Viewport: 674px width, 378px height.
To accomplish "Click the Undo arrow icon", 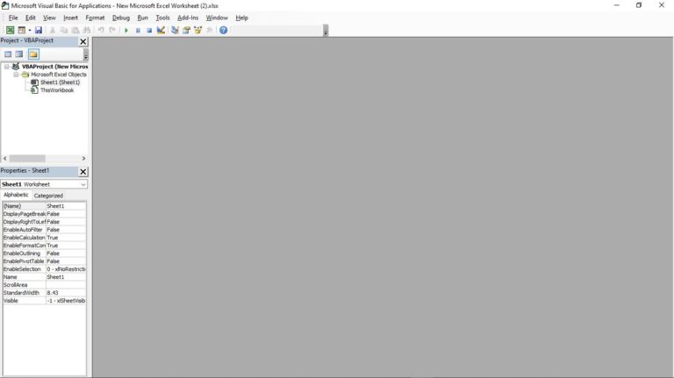I will point(101,30).
